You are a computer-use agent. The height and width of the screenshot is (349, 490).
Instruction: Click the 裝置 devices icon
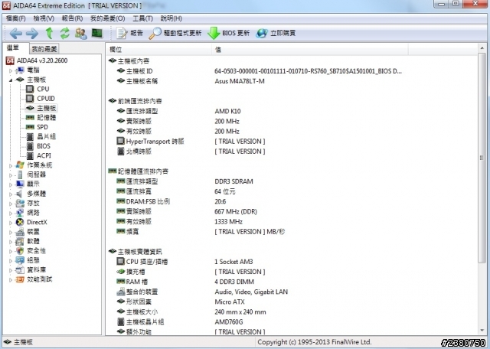click(x=20, y=232)
